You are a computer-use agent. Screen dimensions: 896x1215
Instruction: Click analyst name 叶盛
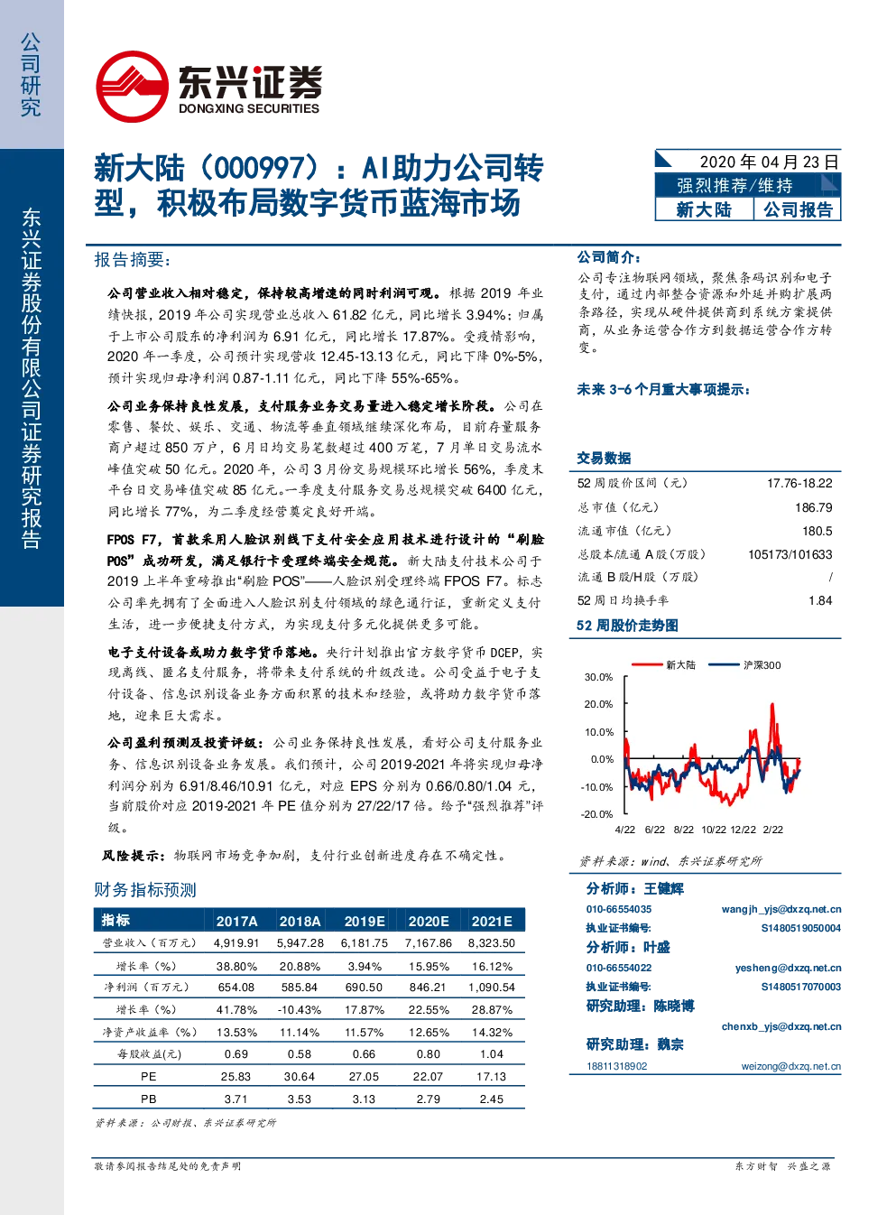pyautogui.click(x=657, y=948)
